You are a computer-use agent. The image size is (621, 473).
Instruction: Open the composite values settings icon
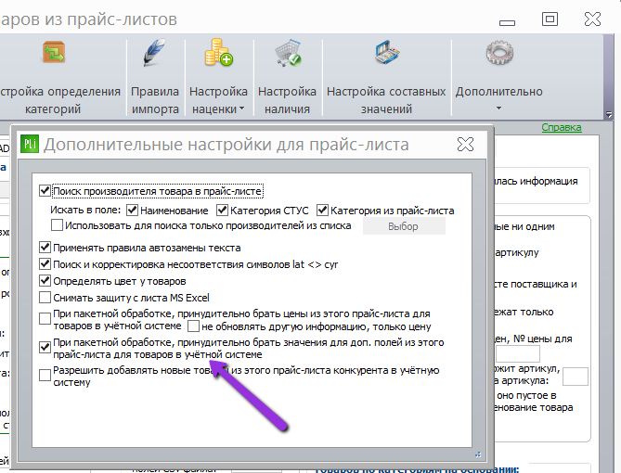[x=386, y=52]
